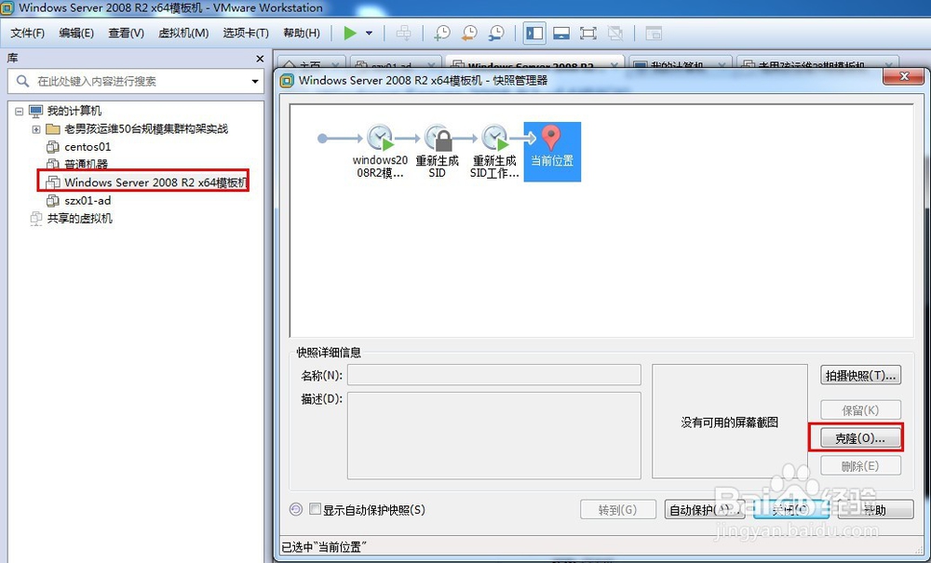The image size is (931, 563).
Task: Click the 转到(G) button
Action: click(618, 510)
